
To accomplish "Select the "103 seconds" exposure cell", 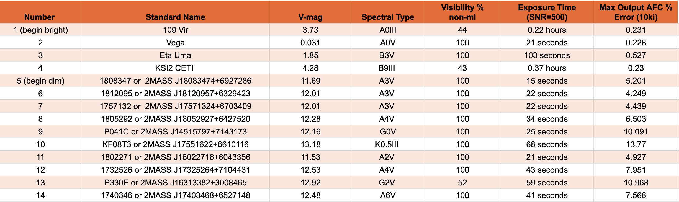I will pyautogui.click(x=547, y=55).
